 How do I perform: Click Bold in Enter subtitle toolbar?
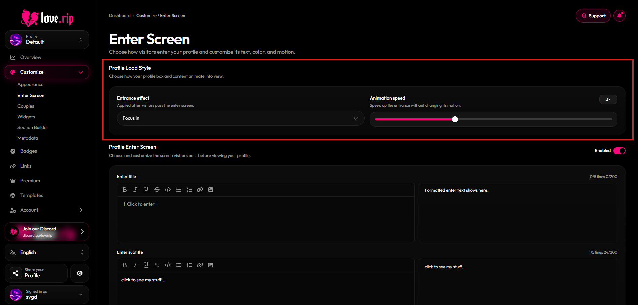pyautogui.click(x=125, y=265)
